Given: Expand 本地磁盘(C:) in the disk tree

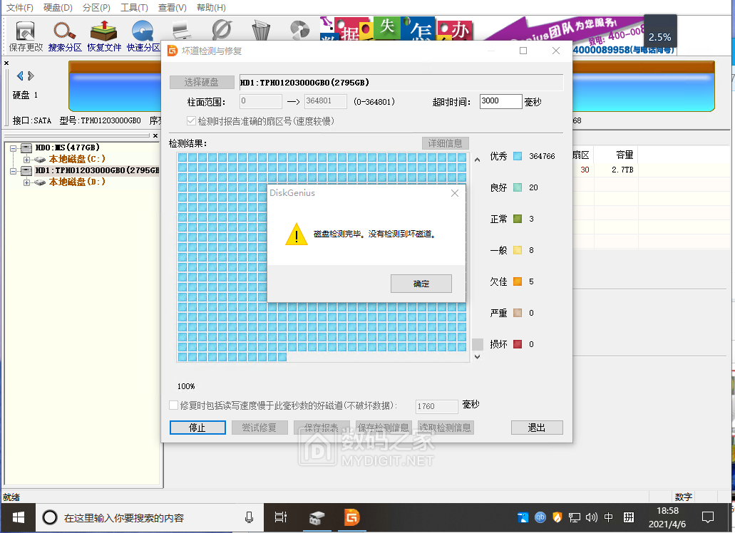Looking at the screenshot, I should coord(27,160).
